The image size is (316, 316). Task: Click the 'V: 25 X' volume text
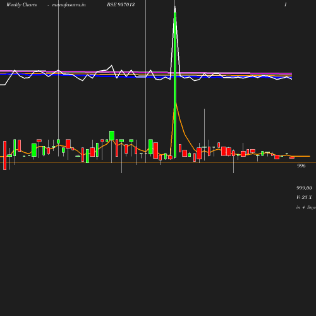pyautogui.click(x=304, y=197)
